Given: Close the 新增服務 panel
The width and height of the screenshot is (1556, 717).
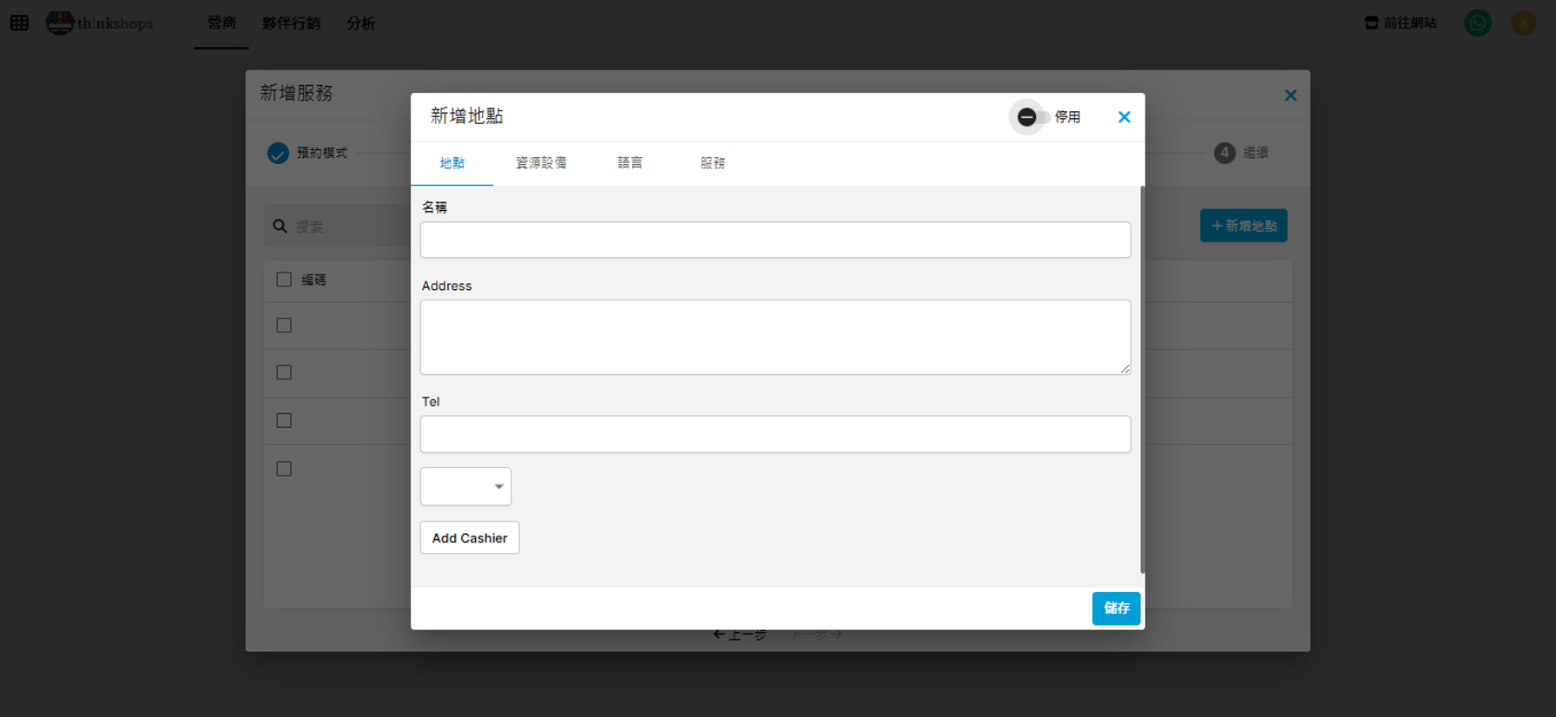Looking at the screenshot, I should click(x=1290, y=95).
